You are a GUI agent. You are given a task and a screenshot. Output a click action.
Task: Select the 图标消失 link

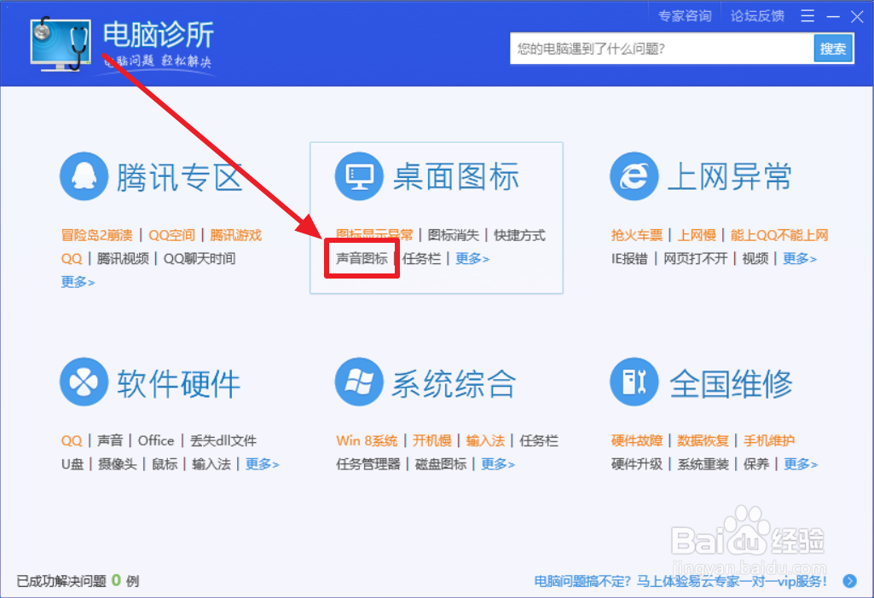[x=453, y=235]
